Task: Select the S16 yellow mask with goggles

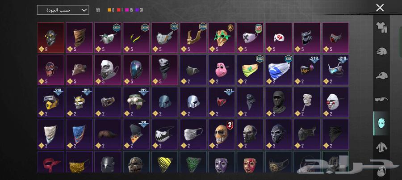Action: point(51,102)
